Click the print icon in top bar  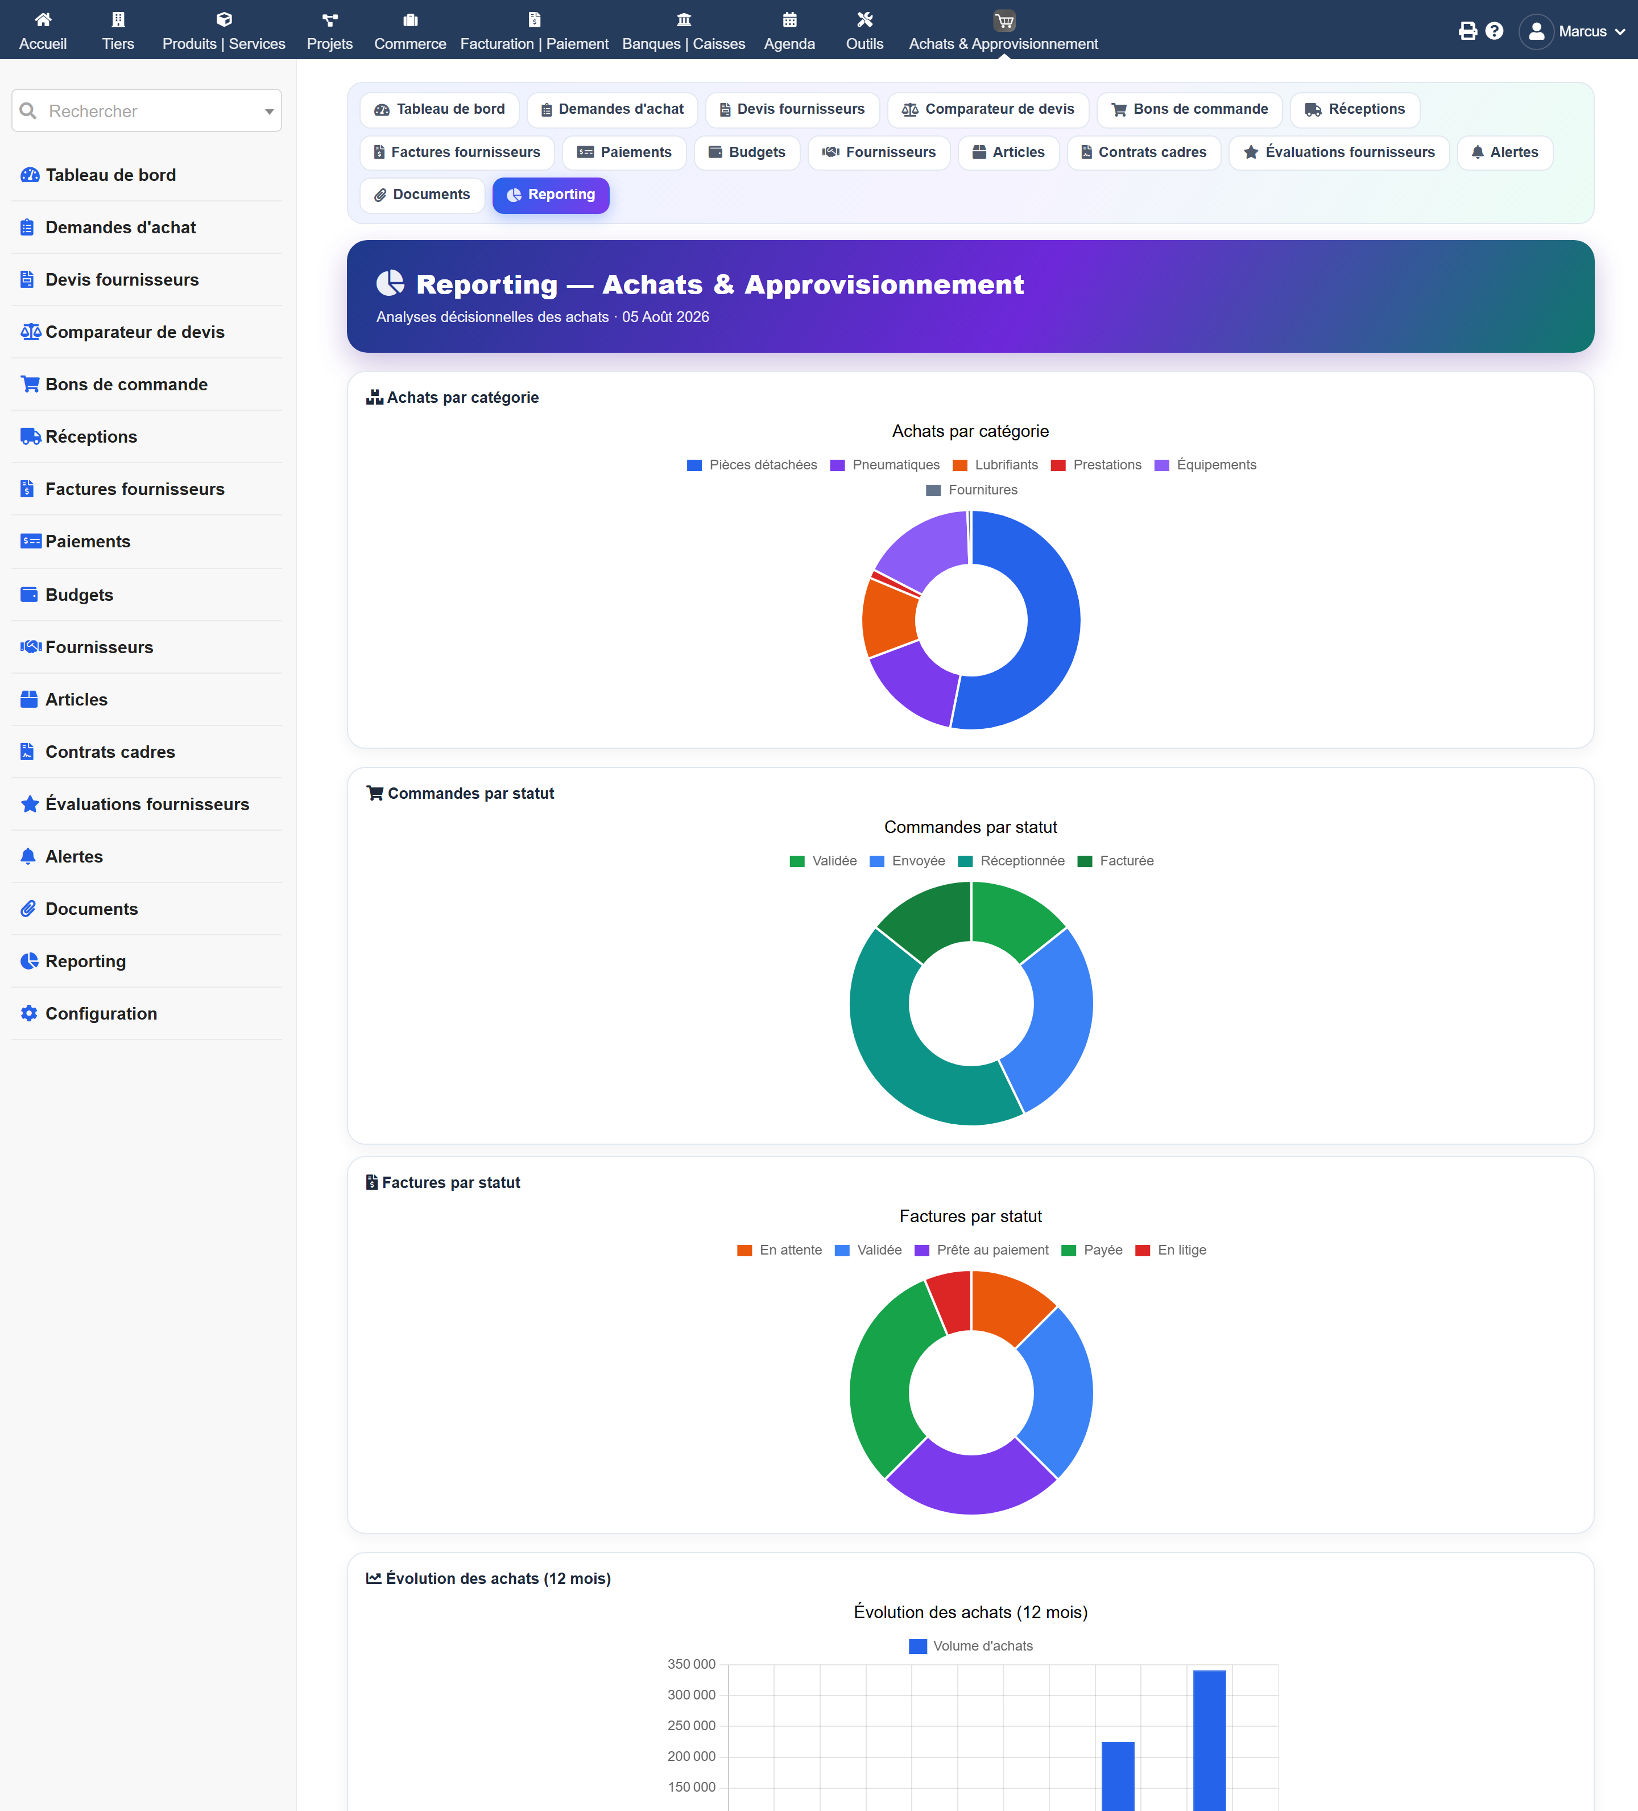tap(1467, 31)
